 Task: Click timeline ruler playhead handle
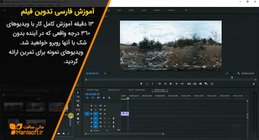coord(128,98)
